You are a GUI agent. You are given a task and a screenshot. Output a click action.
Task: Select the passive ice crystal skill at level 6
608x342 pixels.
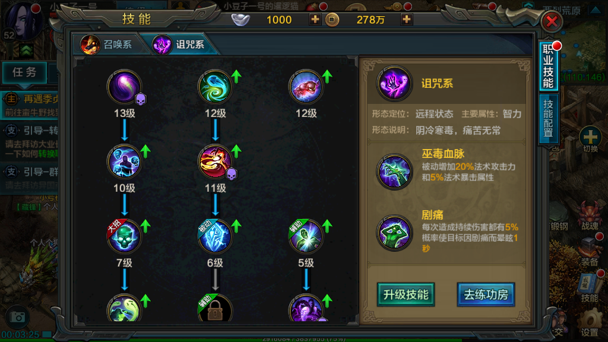point(215,236)
